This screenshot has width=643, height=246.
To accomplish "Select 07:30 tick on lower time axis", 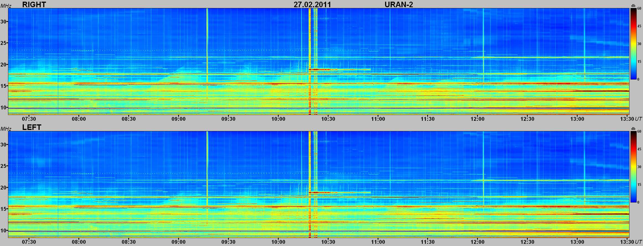I will click(x=29, y=242).
